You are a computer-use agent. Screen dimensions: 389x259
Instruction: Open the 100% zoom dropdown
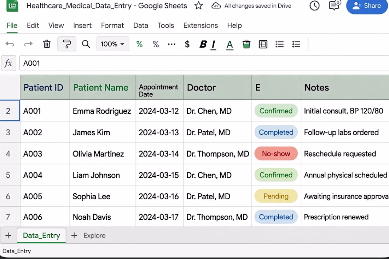[x=112, y=44]
